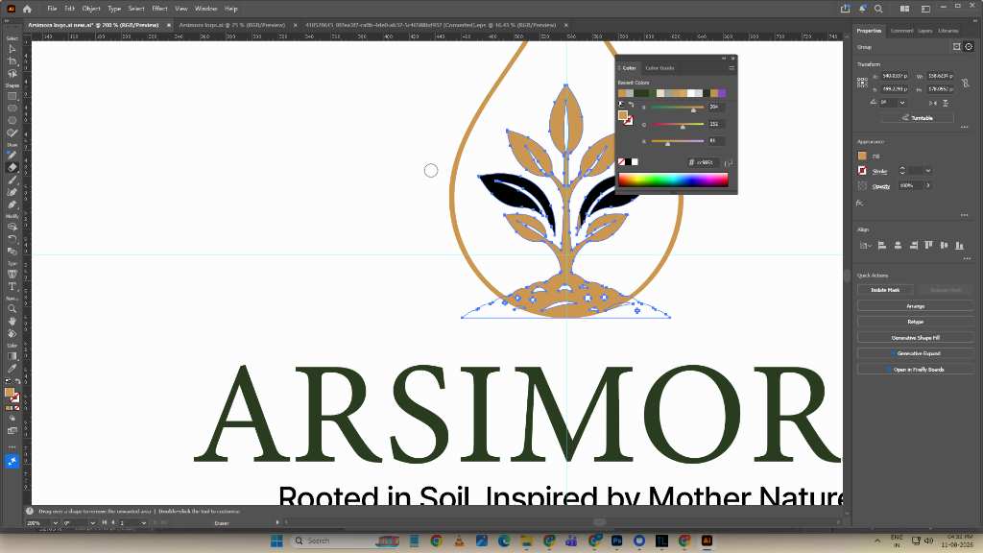Choose the Rectangle shape tool

(x=12, y=97)
